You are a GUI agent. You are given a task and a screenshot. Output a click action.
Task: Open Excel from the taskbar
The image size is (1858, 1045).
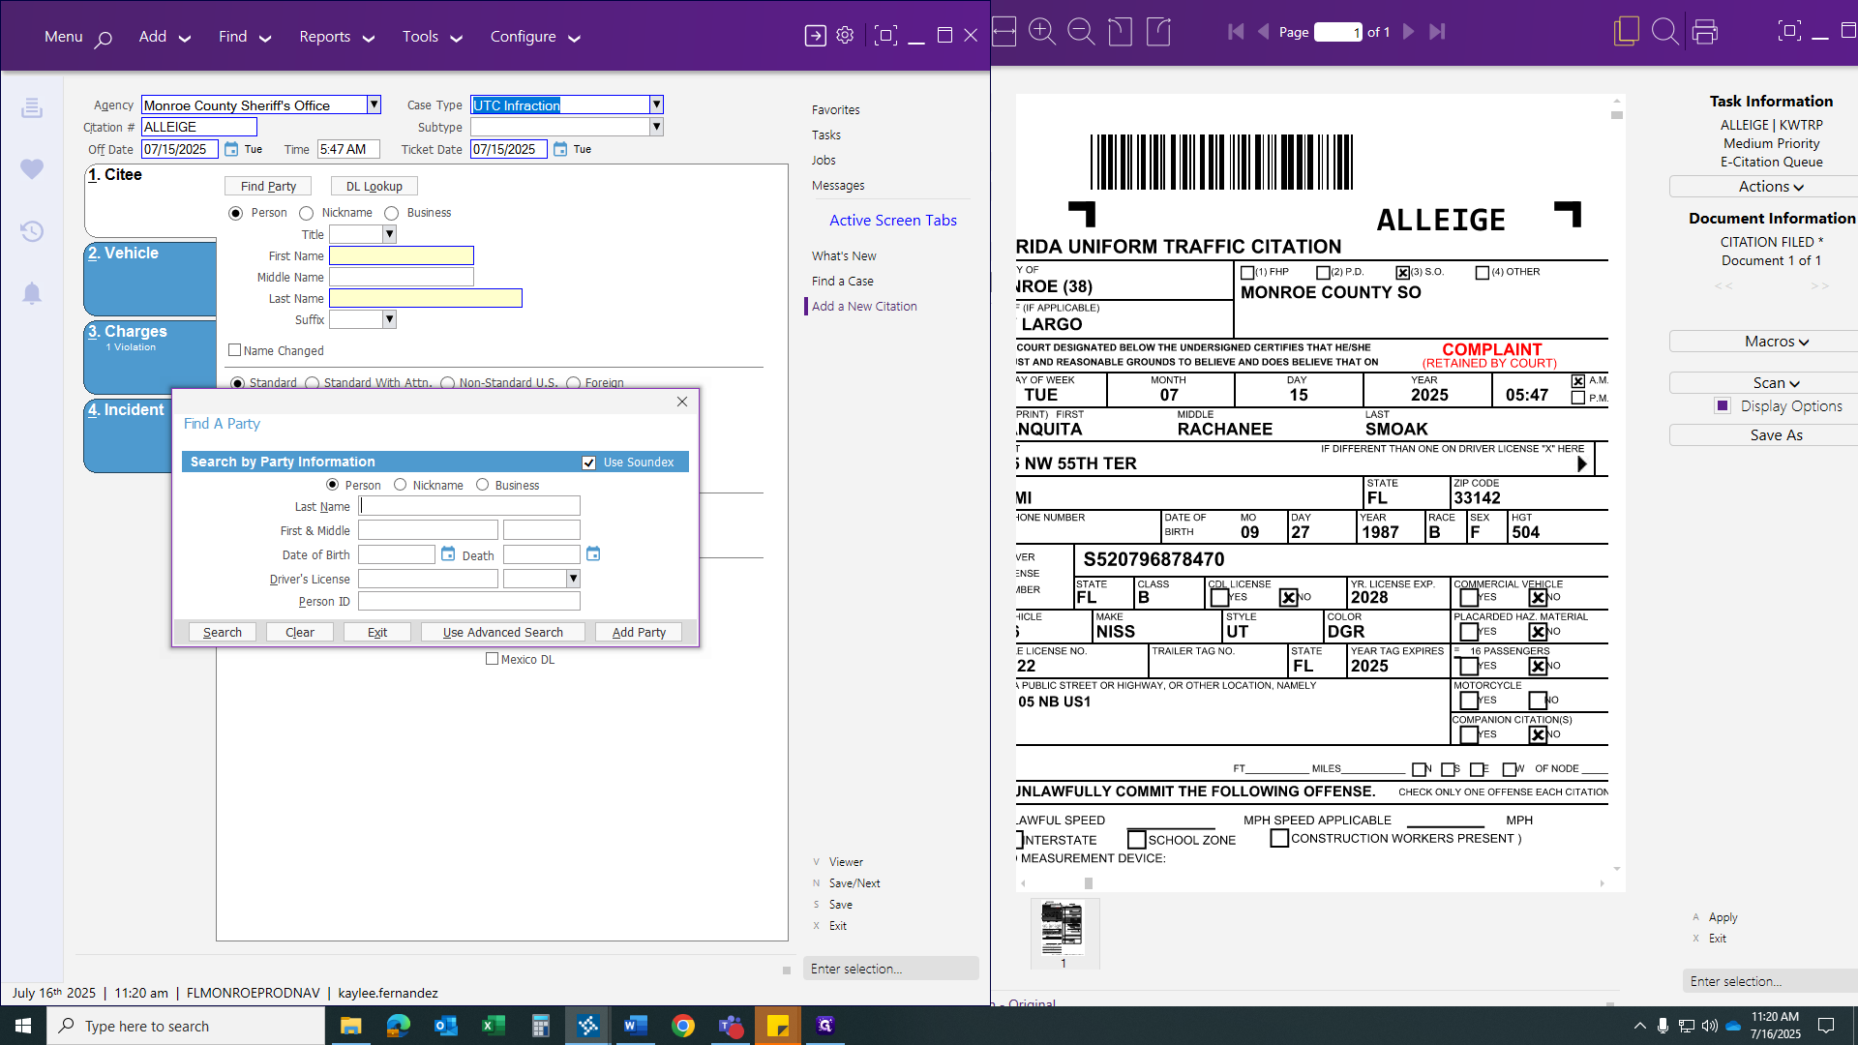(494, 1026)
